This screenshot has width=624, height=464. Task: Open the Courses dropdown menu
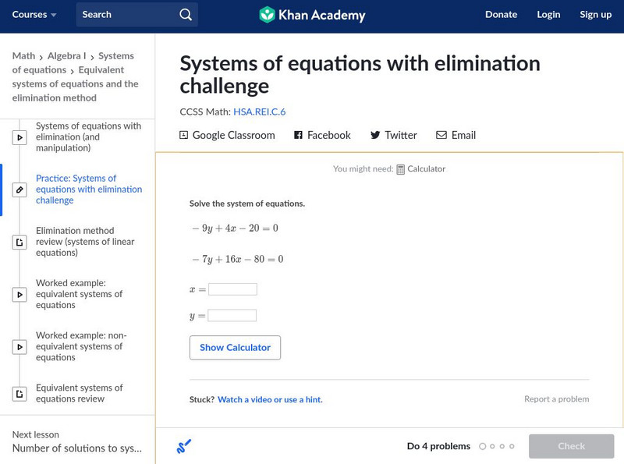[34, 15]
